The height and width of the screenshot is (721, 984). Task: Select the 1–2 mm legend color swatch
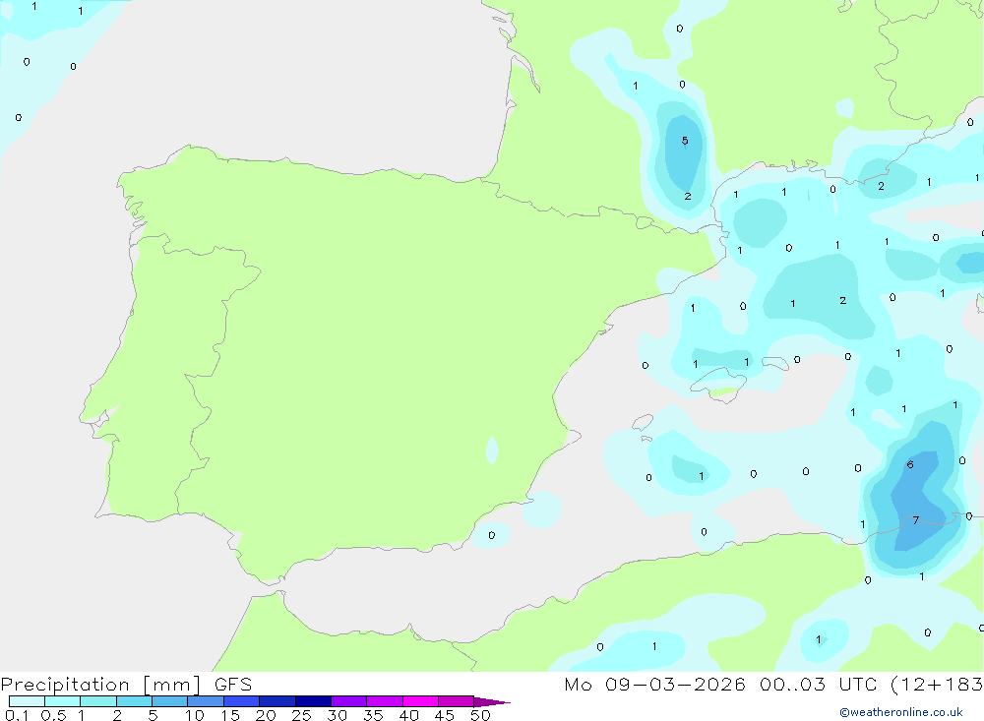[98, 701]
